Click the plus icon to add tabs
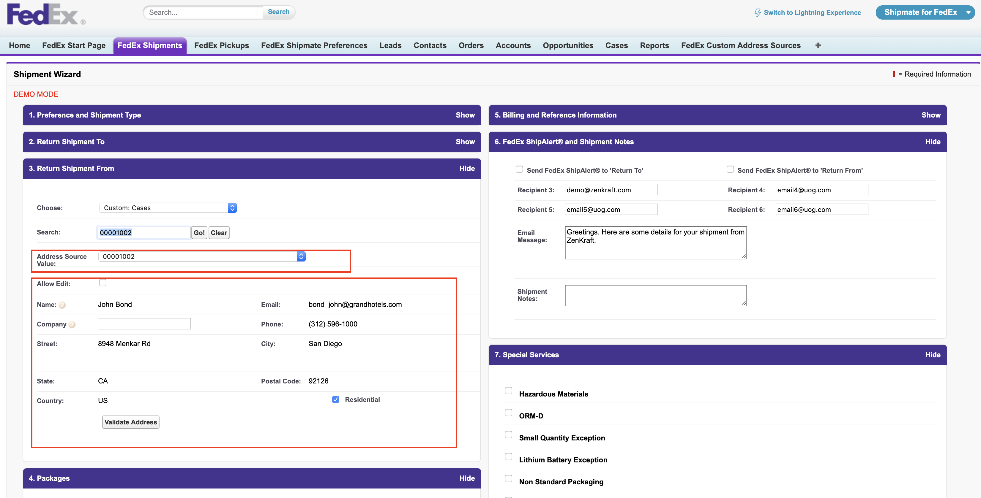The image size is (981, 498). [x=818, y=45]
